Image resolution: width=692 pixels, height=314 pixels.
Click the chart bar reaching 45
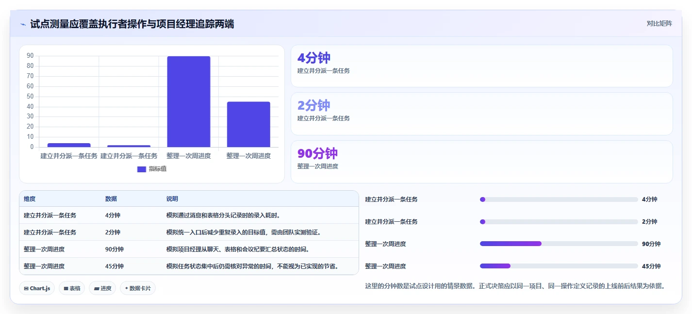click(x=248, y=124)
